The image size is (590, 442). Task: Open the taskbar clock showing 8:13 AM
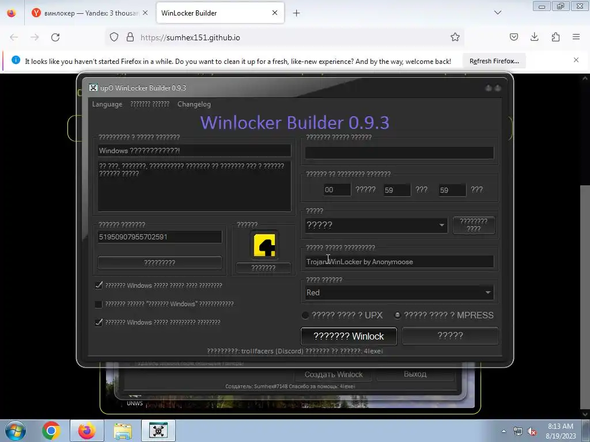tap(561, 431)
